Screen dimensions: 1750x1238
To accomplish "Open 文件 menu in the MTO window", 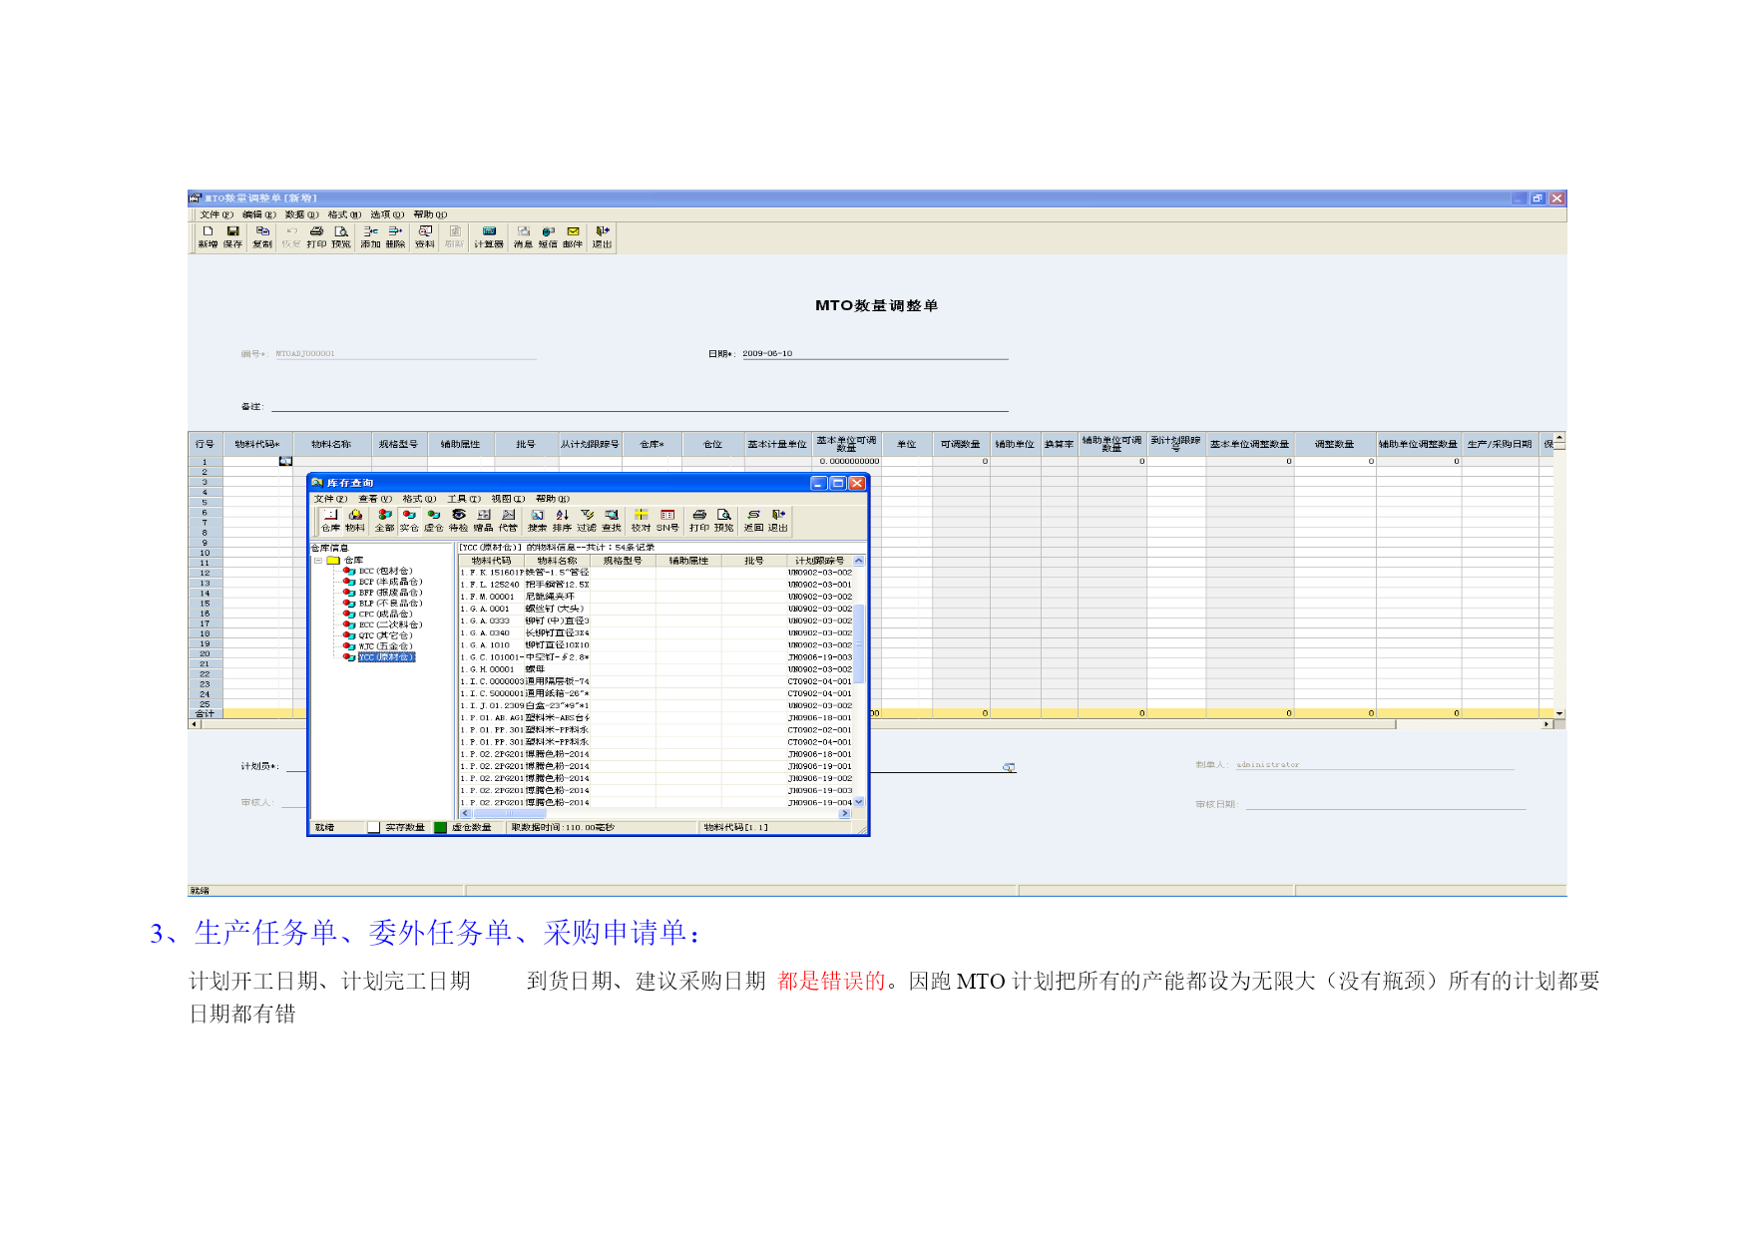I will click(x=216, y=214).
